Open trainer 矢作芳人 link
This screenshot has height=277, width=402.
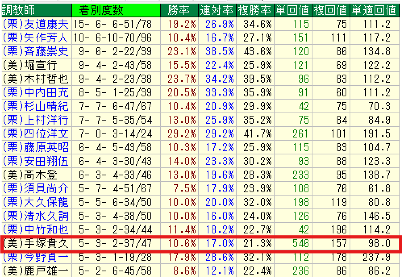(35, 38)
